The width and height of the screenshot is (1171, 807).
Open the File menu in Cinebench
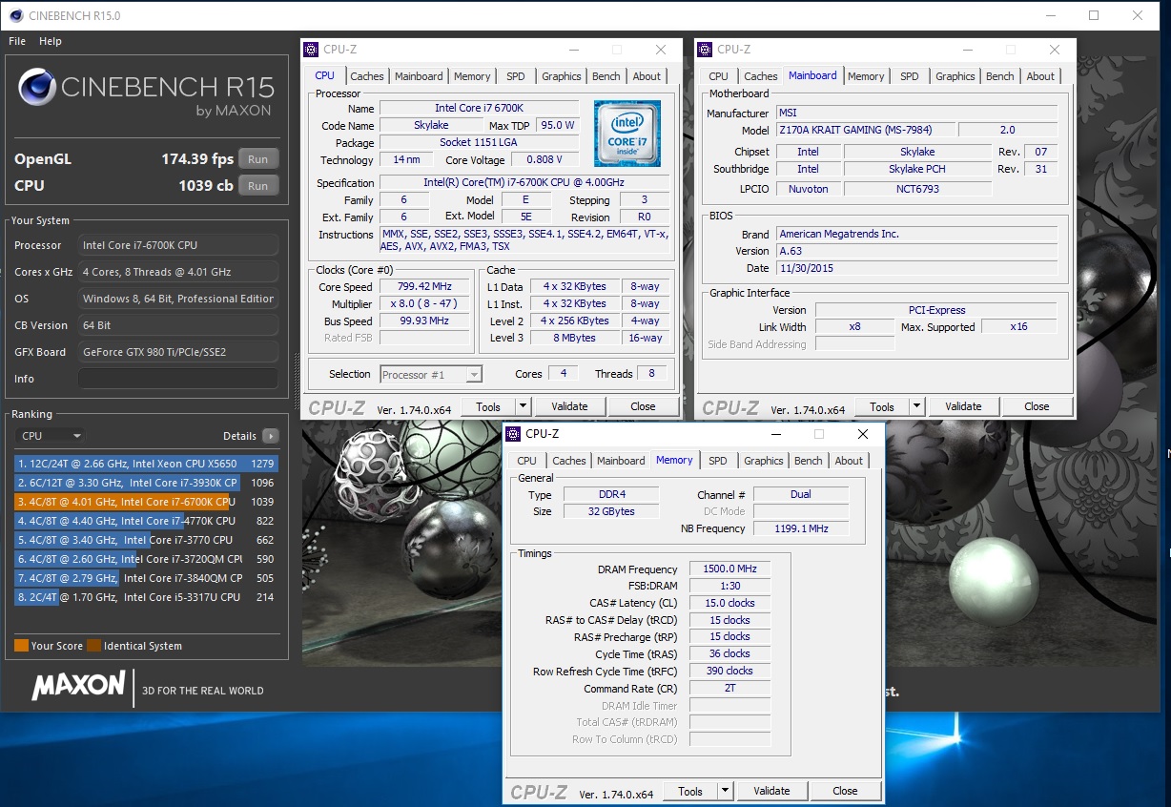(x=17, y=41)
